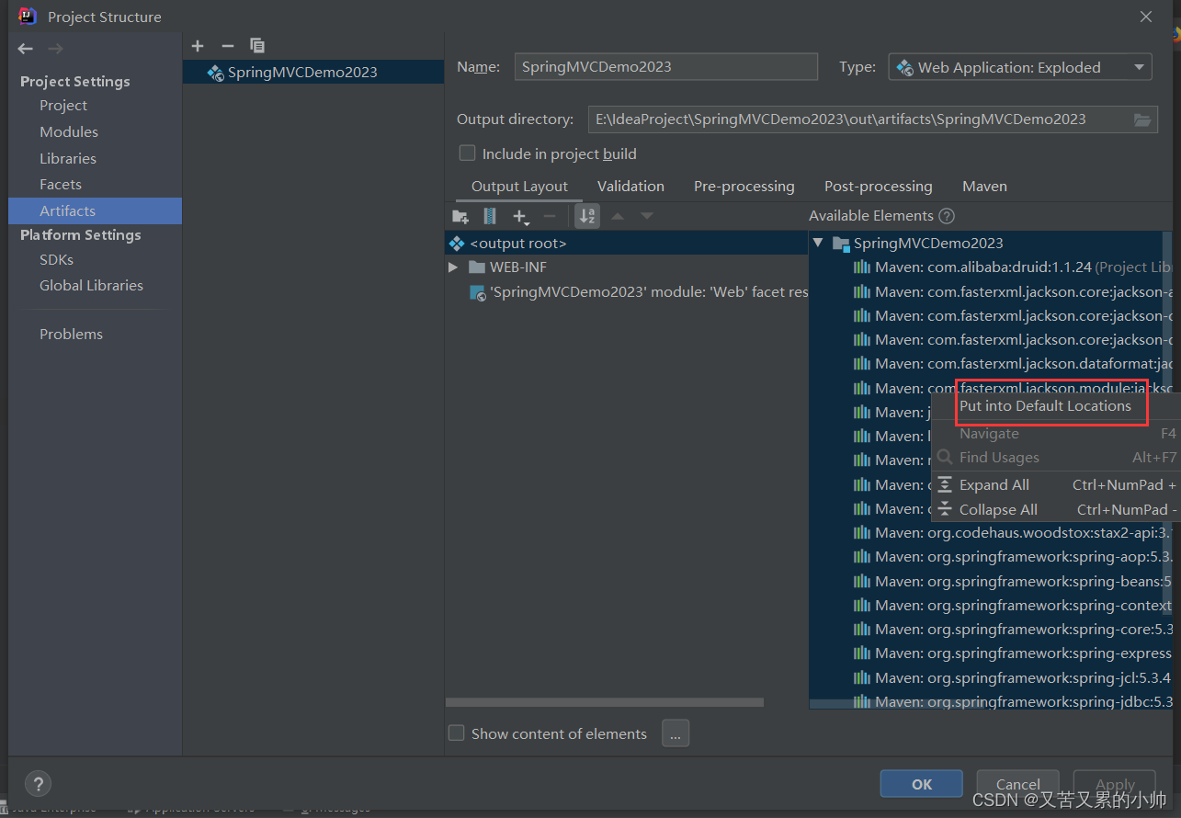Image resolution: width=1181 pixels, height=818 pixels.
Task: Select Maven spring-jcl library row
Action: pyautogui.click(x=991, y=677)
